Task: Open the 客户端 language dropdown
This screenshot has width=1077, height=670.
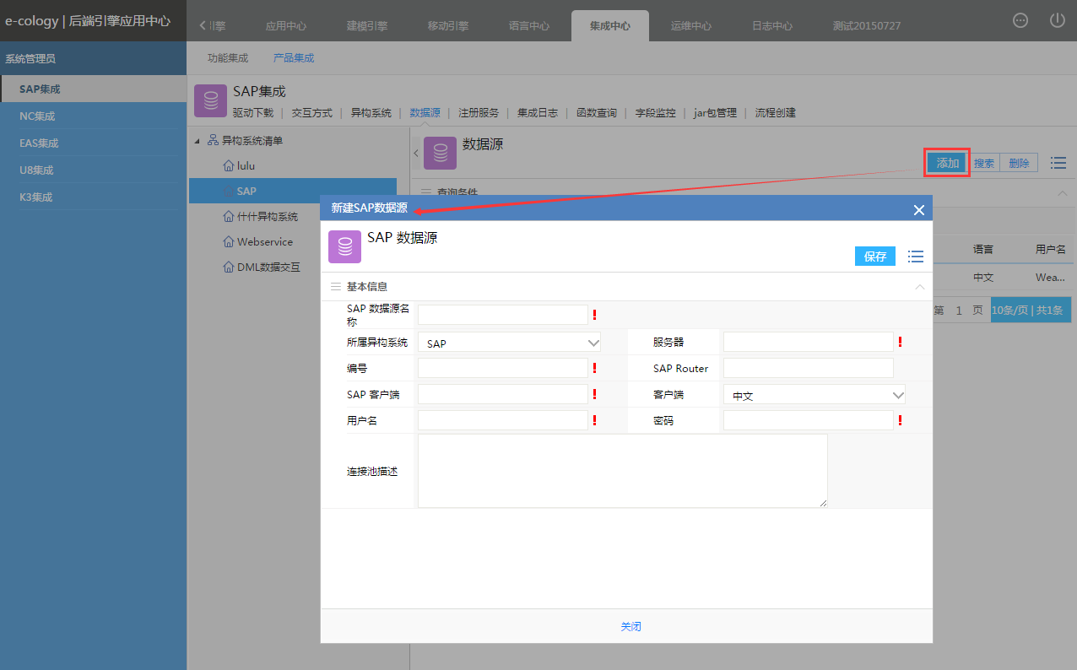Action: point(815,395)
